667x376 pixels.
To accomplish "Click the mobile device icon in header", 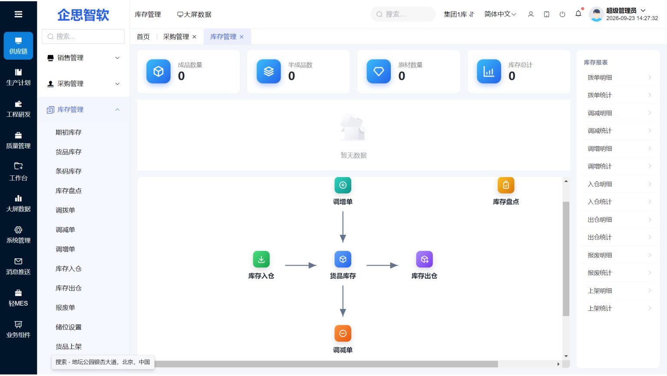I will click(x=546, y=14).
